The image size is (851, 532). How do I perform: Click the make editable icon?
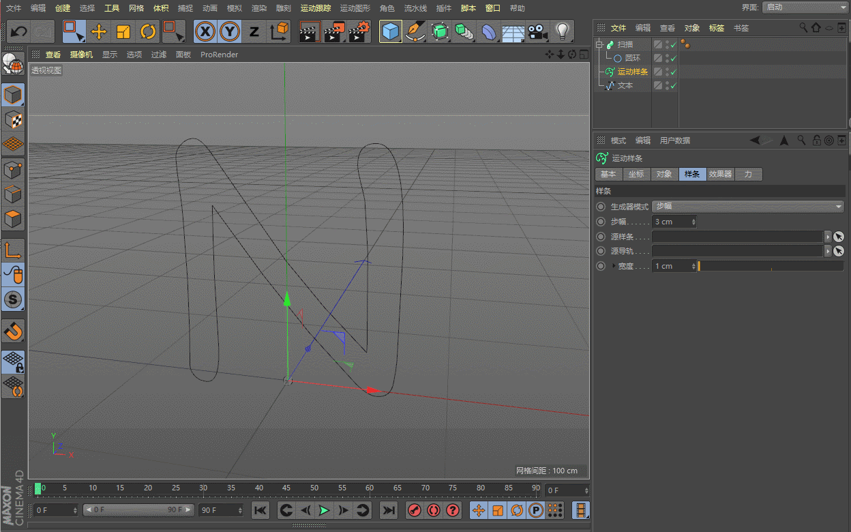pos(13,63)
